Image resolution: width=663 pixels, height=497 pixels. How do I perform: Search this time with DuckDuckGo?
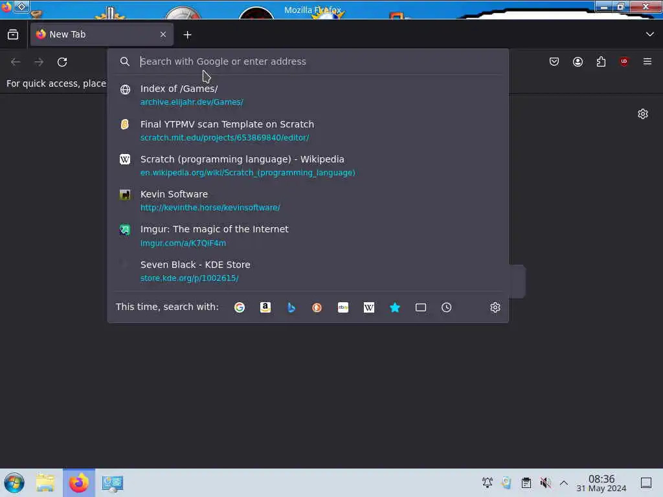point(317,307)
